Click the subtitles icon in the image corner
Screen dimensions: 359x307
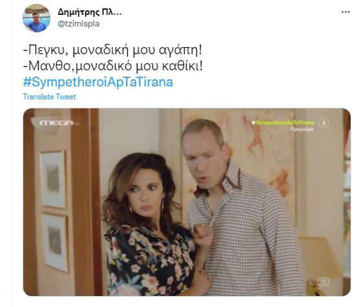coord(323,282)
